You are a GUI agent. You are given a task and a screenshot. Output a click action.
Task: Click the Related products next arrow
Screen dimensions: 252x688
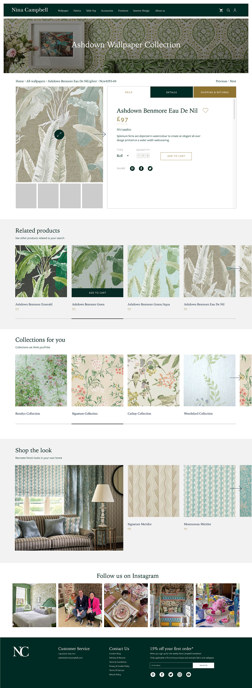click(x=236, y=268)
